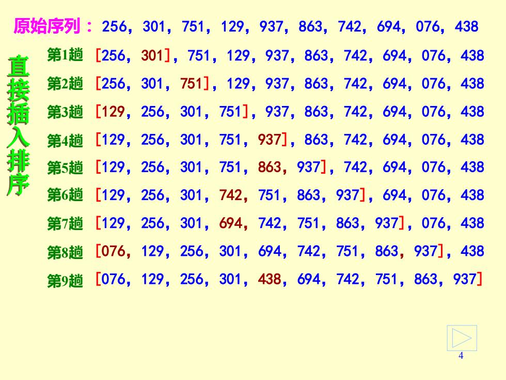Click the '第9趟' row label
Image resolution: width=506 pixels, height=380 pixels.
click(65, 280)
